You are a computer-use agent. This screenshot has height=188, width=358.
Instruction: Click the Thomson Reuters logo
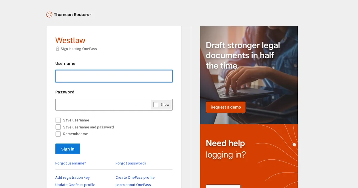tap(69, 15)
